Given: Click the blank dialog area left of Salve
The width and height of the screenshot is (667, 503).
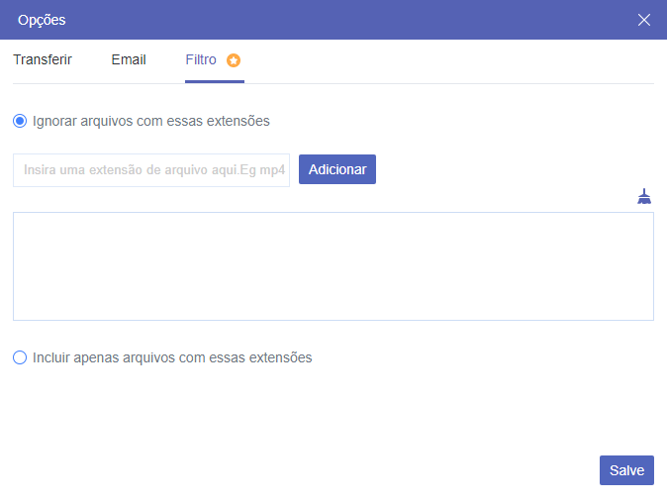Looking at the screenshot, I should (x=297, y=470).
